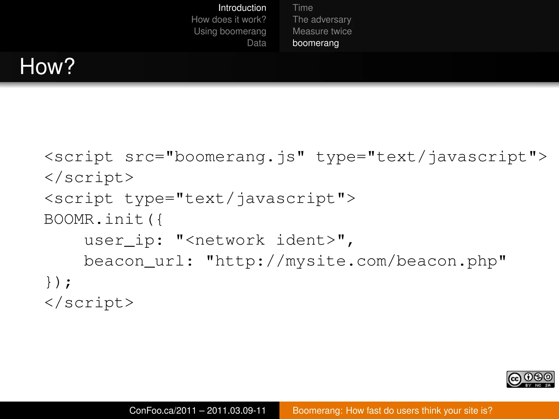Click the Boomerang talk title in footer
Image resolution: width=559 pixels, height=419 pixels.
pyautogui.click(x=392, y=411)
